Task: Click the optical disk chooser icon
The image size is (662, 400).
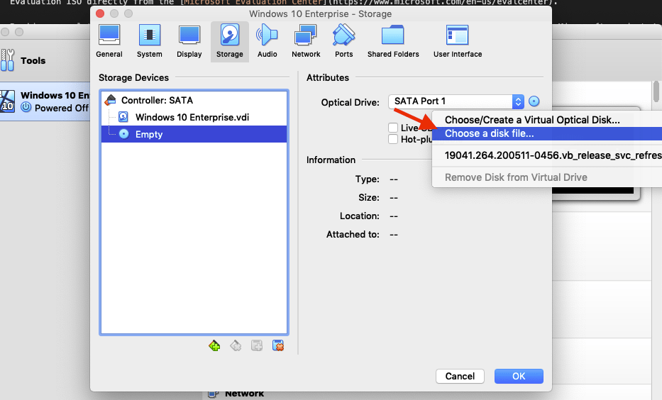Action: 535,101
